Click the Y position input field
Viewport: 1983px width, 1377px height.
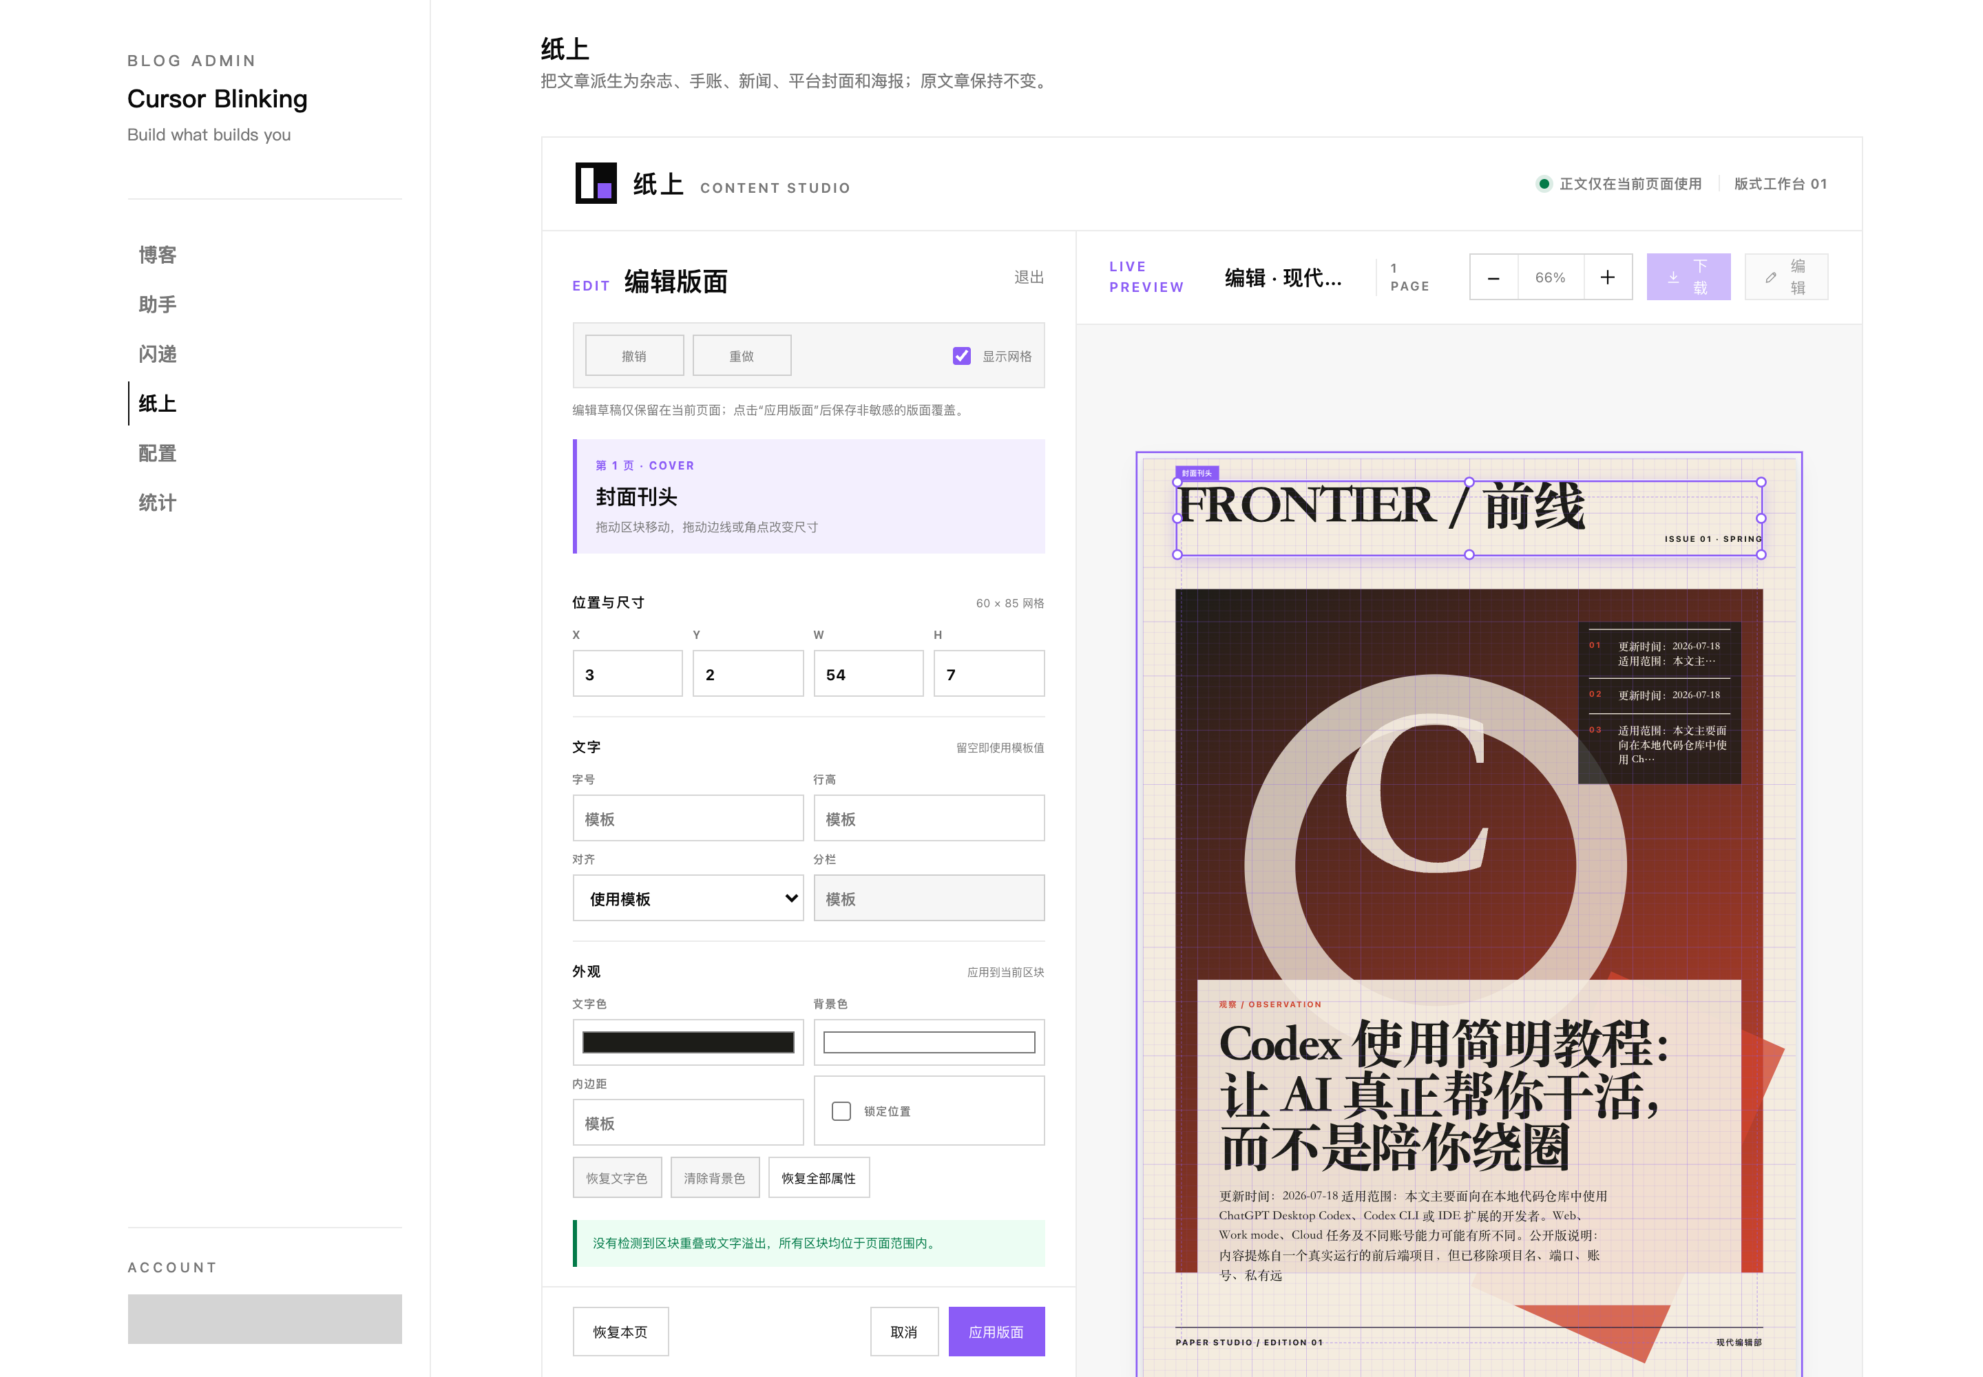tap(747, 673)
